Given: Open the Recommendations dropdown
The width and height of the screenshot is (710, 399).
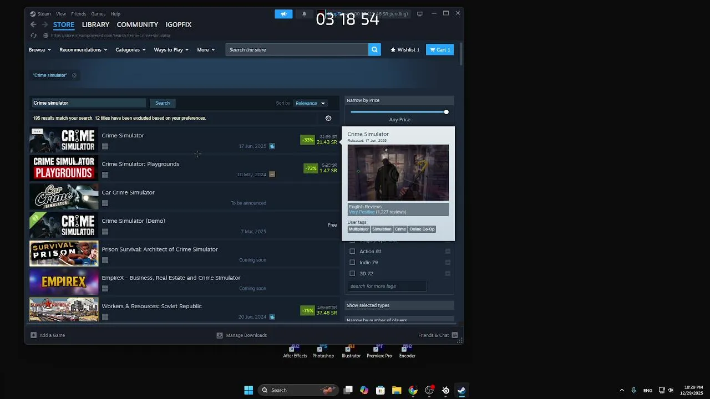Looking at the screenshot, I should tap(84, 50).
